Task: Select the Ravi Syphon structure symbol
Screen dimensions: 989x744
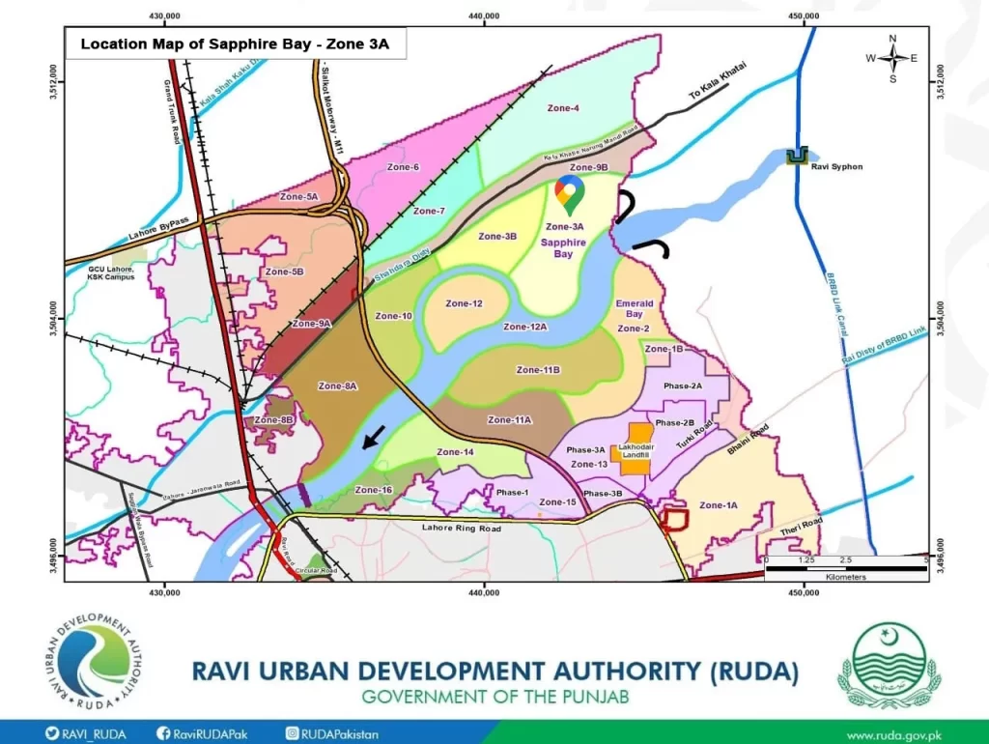Action: pyautogui.click(x=797, y=157)
